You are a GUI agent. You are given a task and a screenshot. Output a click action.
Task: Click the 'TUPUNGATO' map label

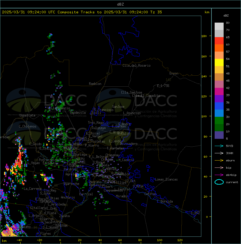pos(47,202)
